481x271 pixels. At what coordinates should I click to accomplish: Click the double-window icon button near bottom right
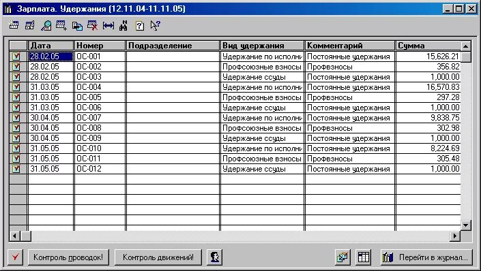342,257
